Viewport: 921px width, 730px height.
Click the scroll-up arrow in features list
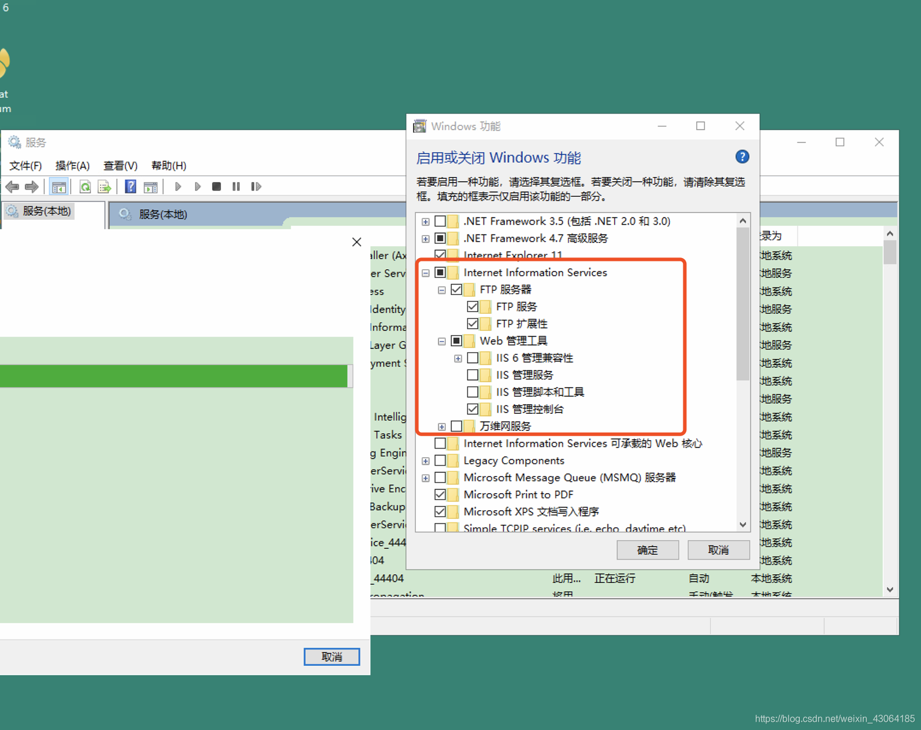click(743, 221)
